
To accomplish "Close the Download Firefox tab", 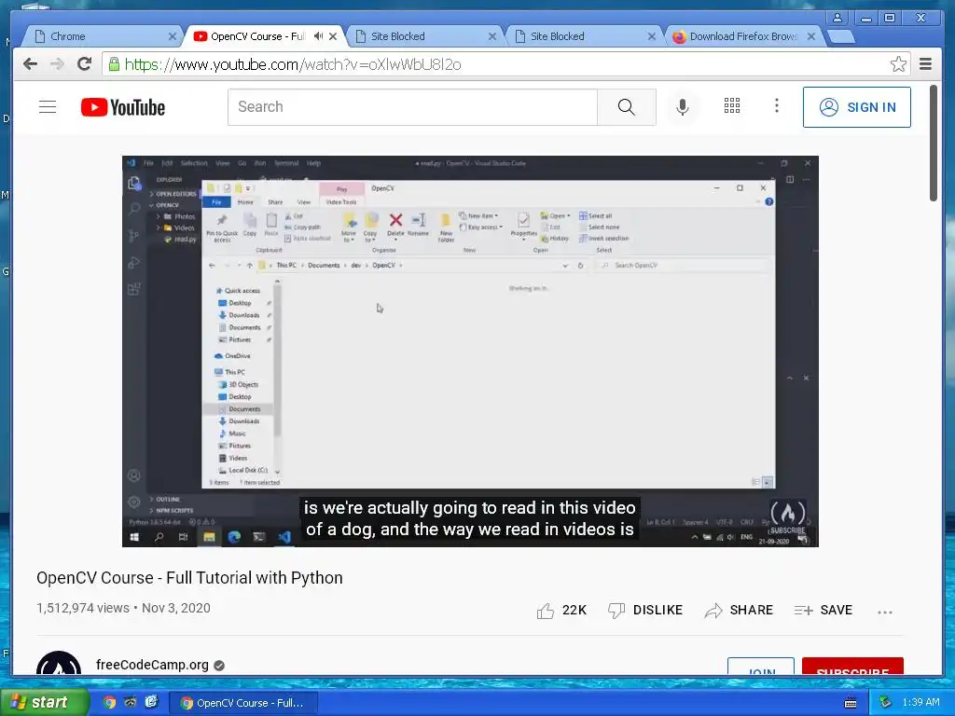I will 811,36.
